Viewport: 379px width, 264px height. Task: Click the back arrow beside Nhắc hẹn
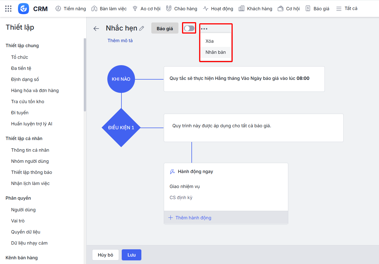click(96, 29)
